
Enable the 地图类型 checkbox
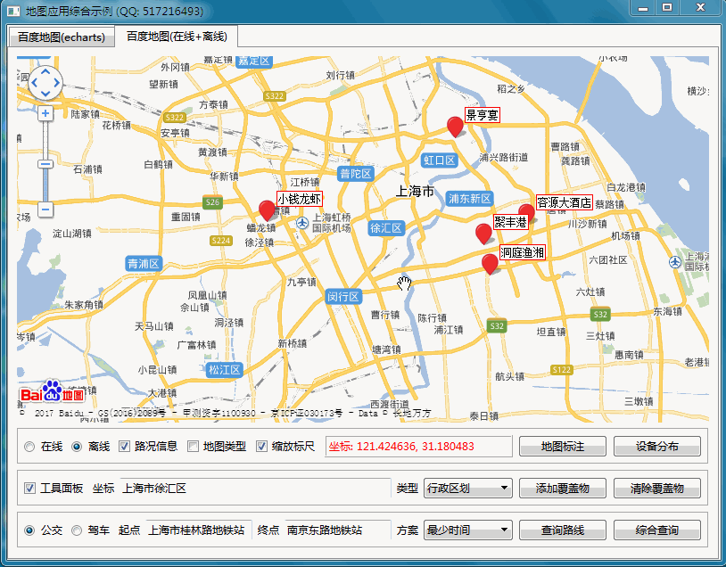[x=193, y=446]
